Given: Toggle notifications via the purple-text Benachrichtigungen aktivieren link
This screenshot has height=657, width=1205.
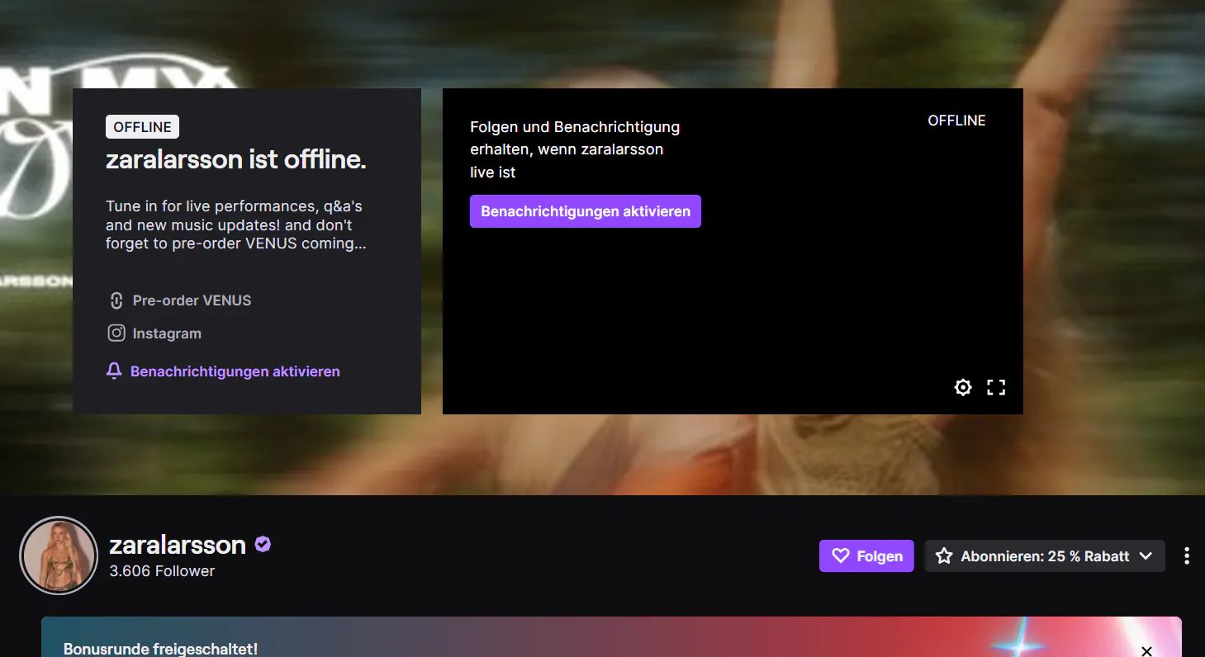Looking at the screenshot, I should (235, 371).
